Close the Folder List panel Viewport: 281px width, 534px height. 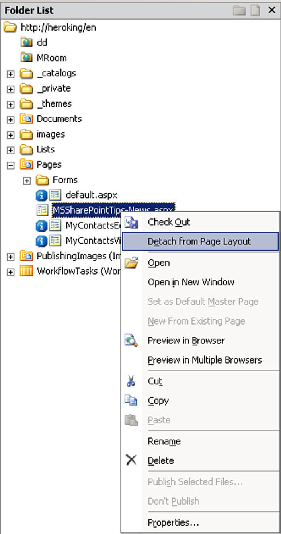[x=272, y=10]
